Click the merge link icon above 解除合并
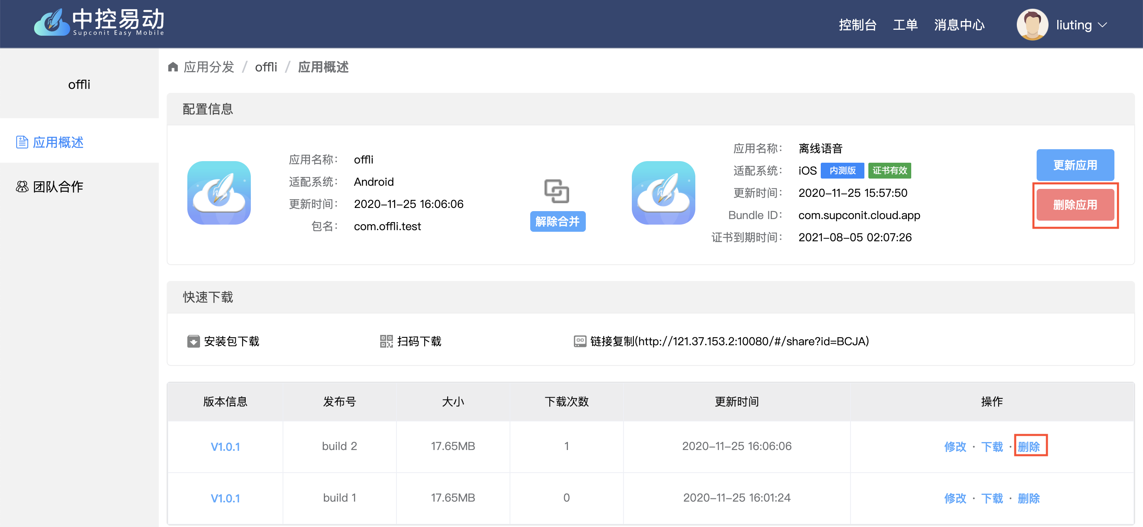Viewport: 1143px width, 527px height. click(557, 191)
